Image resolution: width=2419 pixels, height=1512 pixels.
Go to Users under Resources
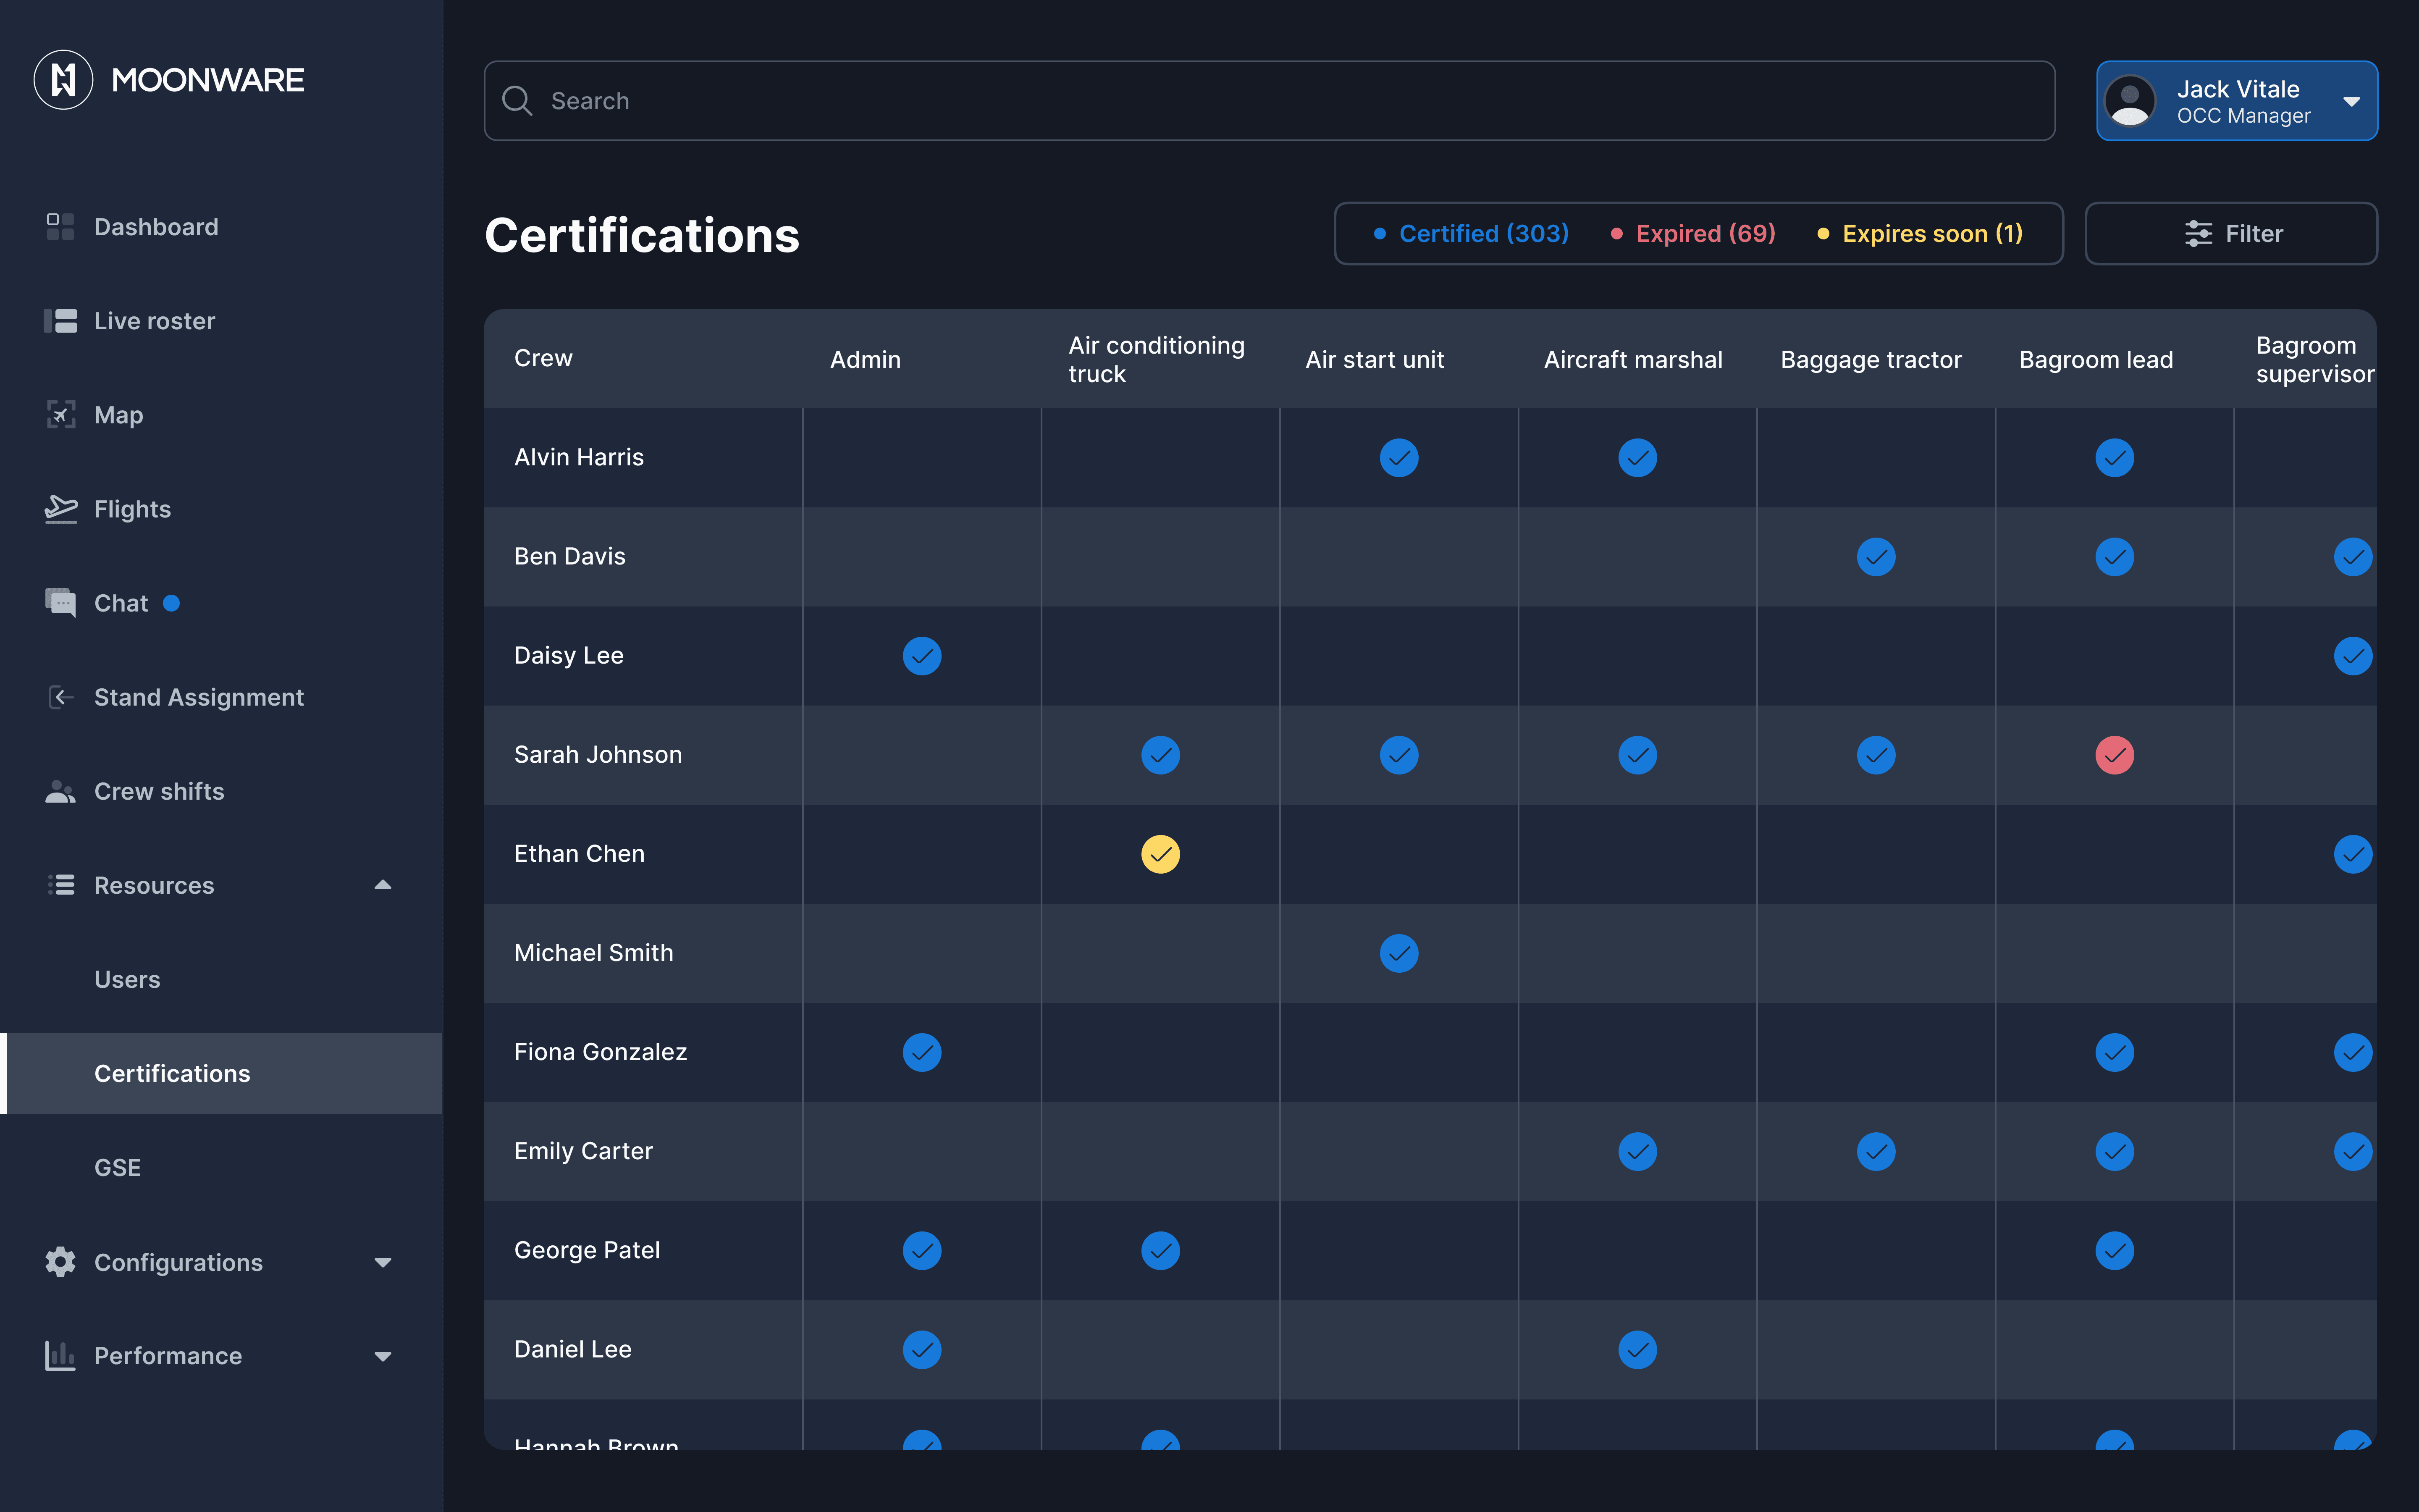pyautogui.click(x=127, y=979)
